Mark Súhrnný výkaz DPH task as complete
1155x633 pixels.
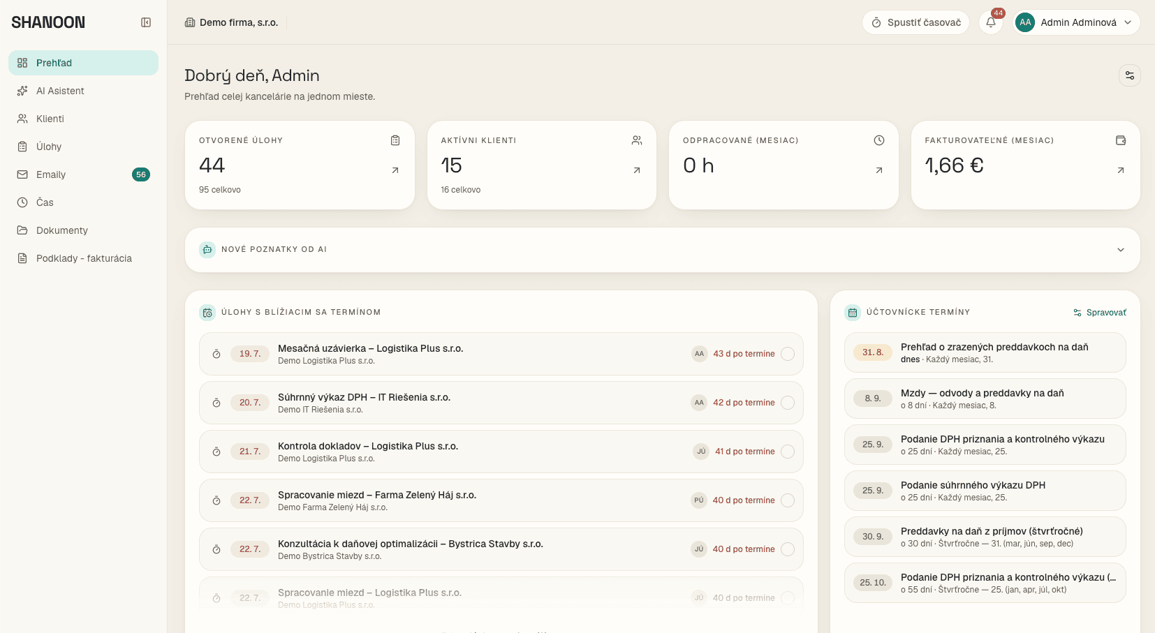pyautogui.click(x=788, y=403)
